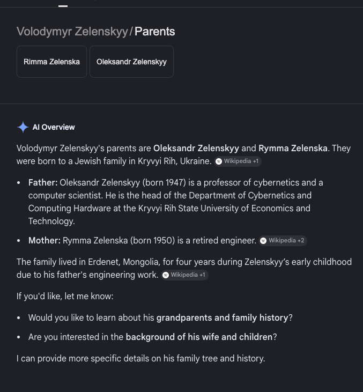The height and width of the screenshot is (392, 363).
Task: Open the Rimma Zelenska card
Action: click(x=52, y=62)
